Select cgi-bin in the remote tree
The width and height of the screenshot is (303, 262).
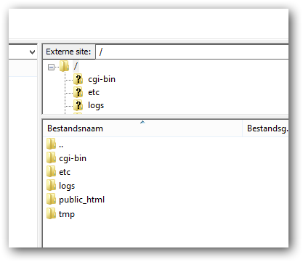pos(102,79)
